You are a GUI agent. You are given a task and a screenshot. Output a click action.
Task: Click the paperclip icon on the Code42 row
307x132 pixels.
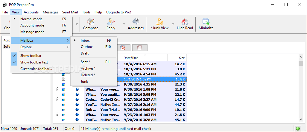(x=57, y=100)
